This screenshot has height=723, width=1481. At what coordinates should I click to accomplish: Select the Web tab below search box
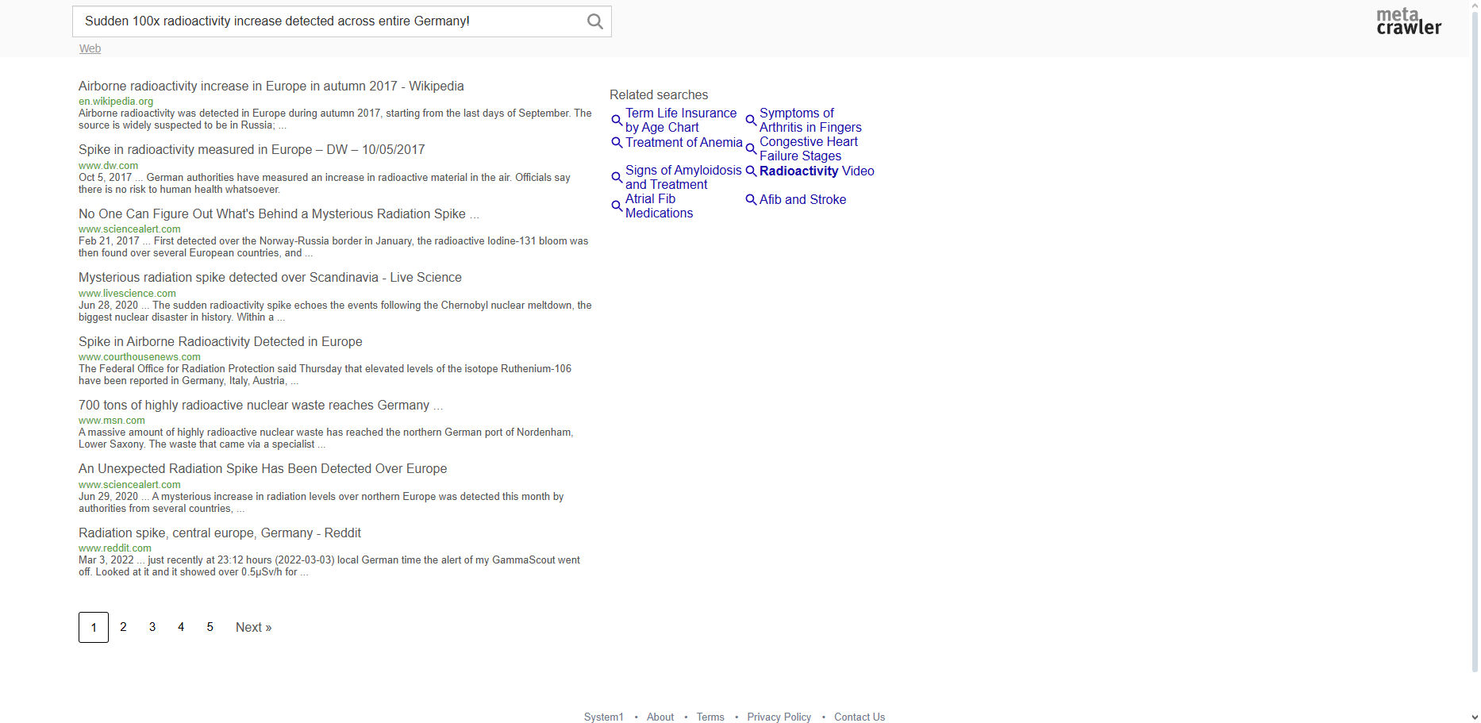click(90, 48)
